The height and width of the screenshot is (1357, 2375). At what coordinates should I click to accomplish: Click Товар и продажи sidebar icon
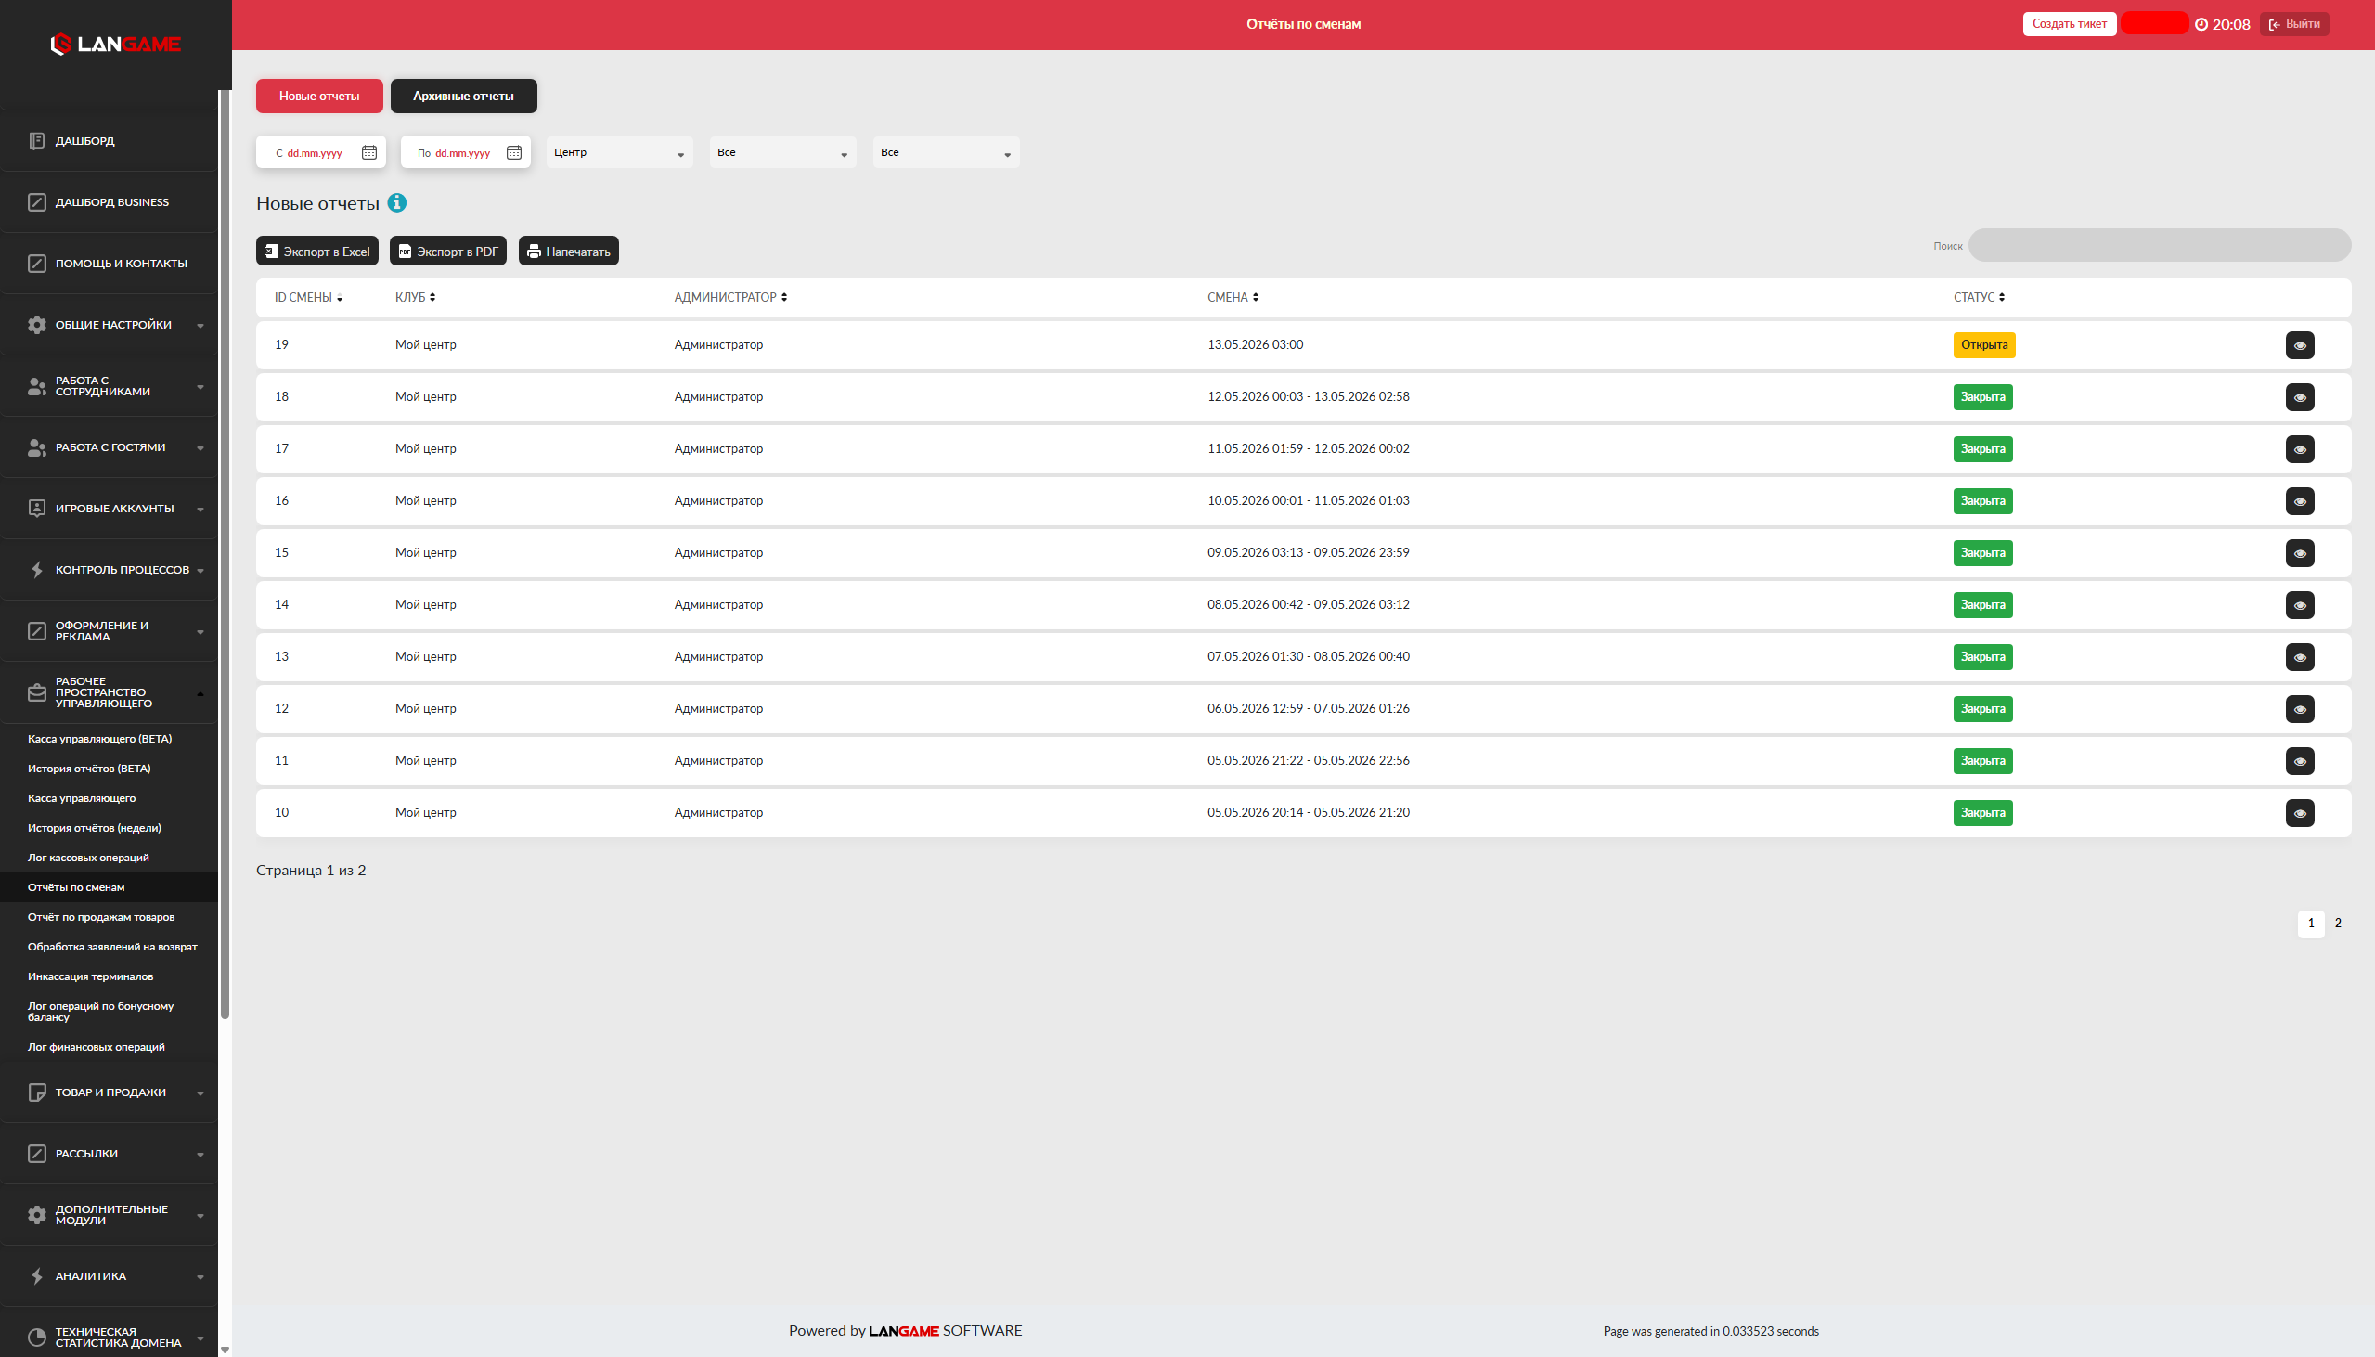[36, 1092]
